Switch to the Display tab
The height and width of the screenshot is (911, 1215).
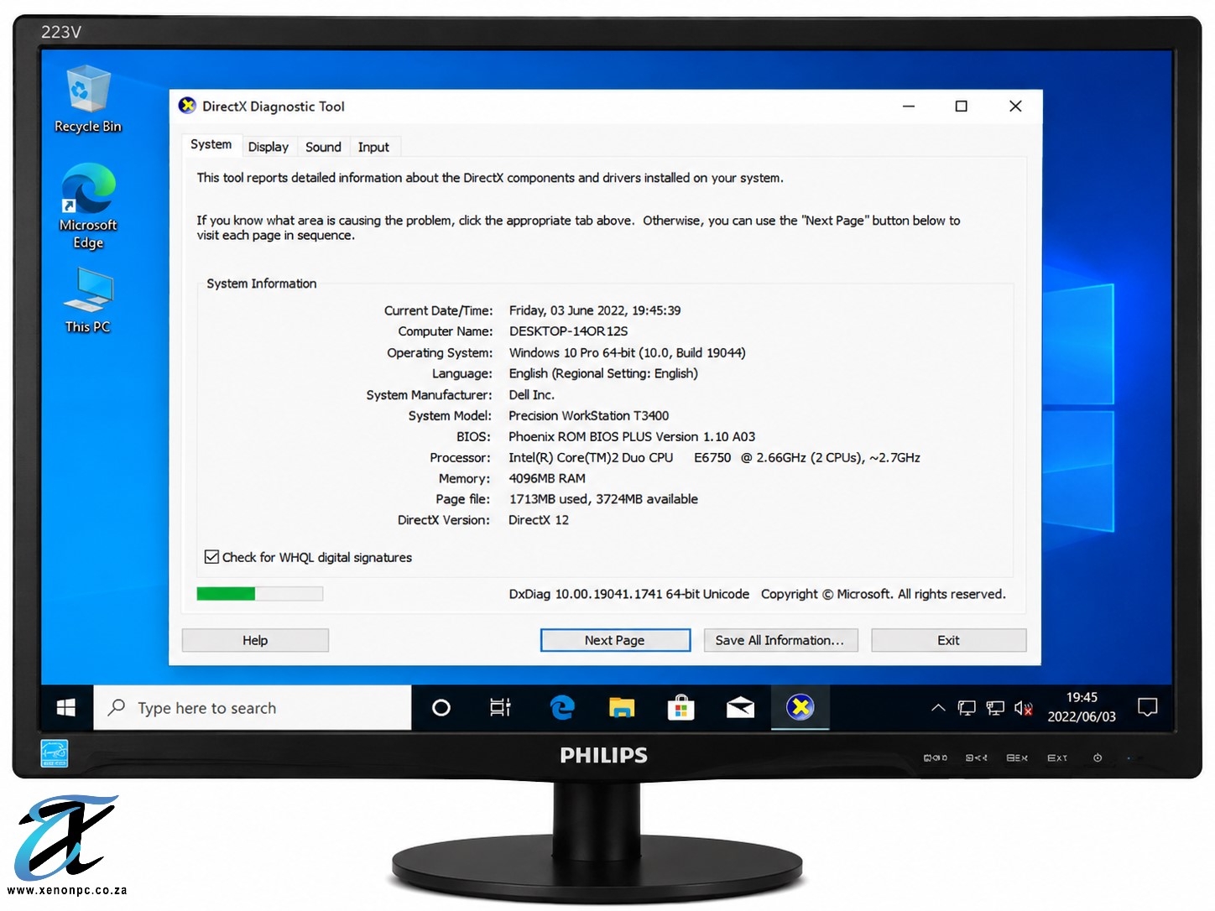click(x=269, y=147)
